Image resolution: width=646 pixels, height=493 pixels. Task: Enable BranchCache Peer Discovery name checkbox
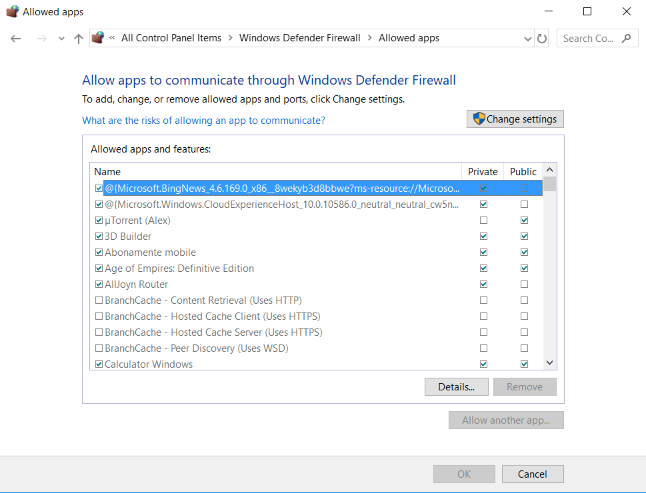[99, 348]
